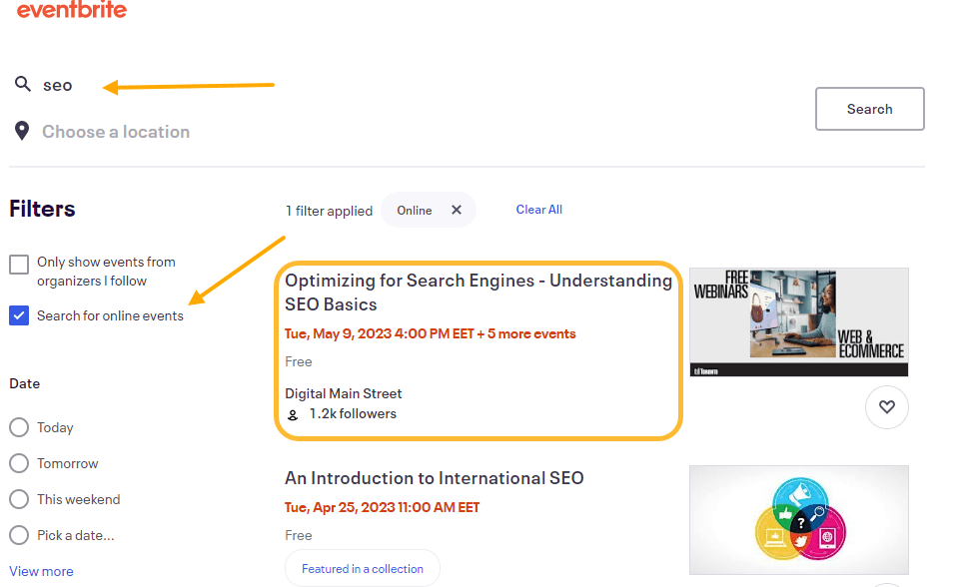
Task: Click the 'Choose a location' field
Action: [x=115, y=131]
